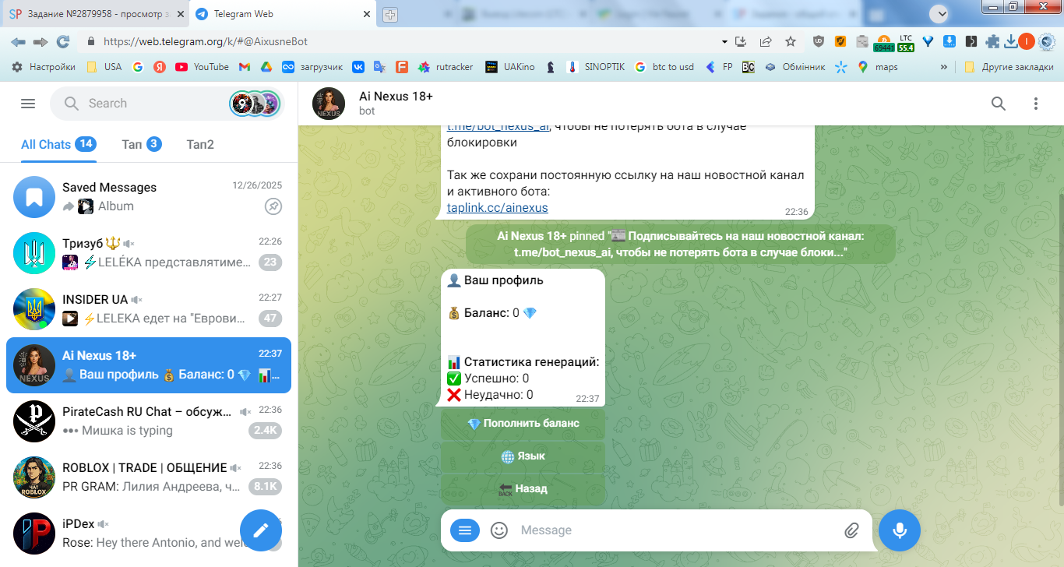
Task: Click the Message text input field
Action: 676,530
